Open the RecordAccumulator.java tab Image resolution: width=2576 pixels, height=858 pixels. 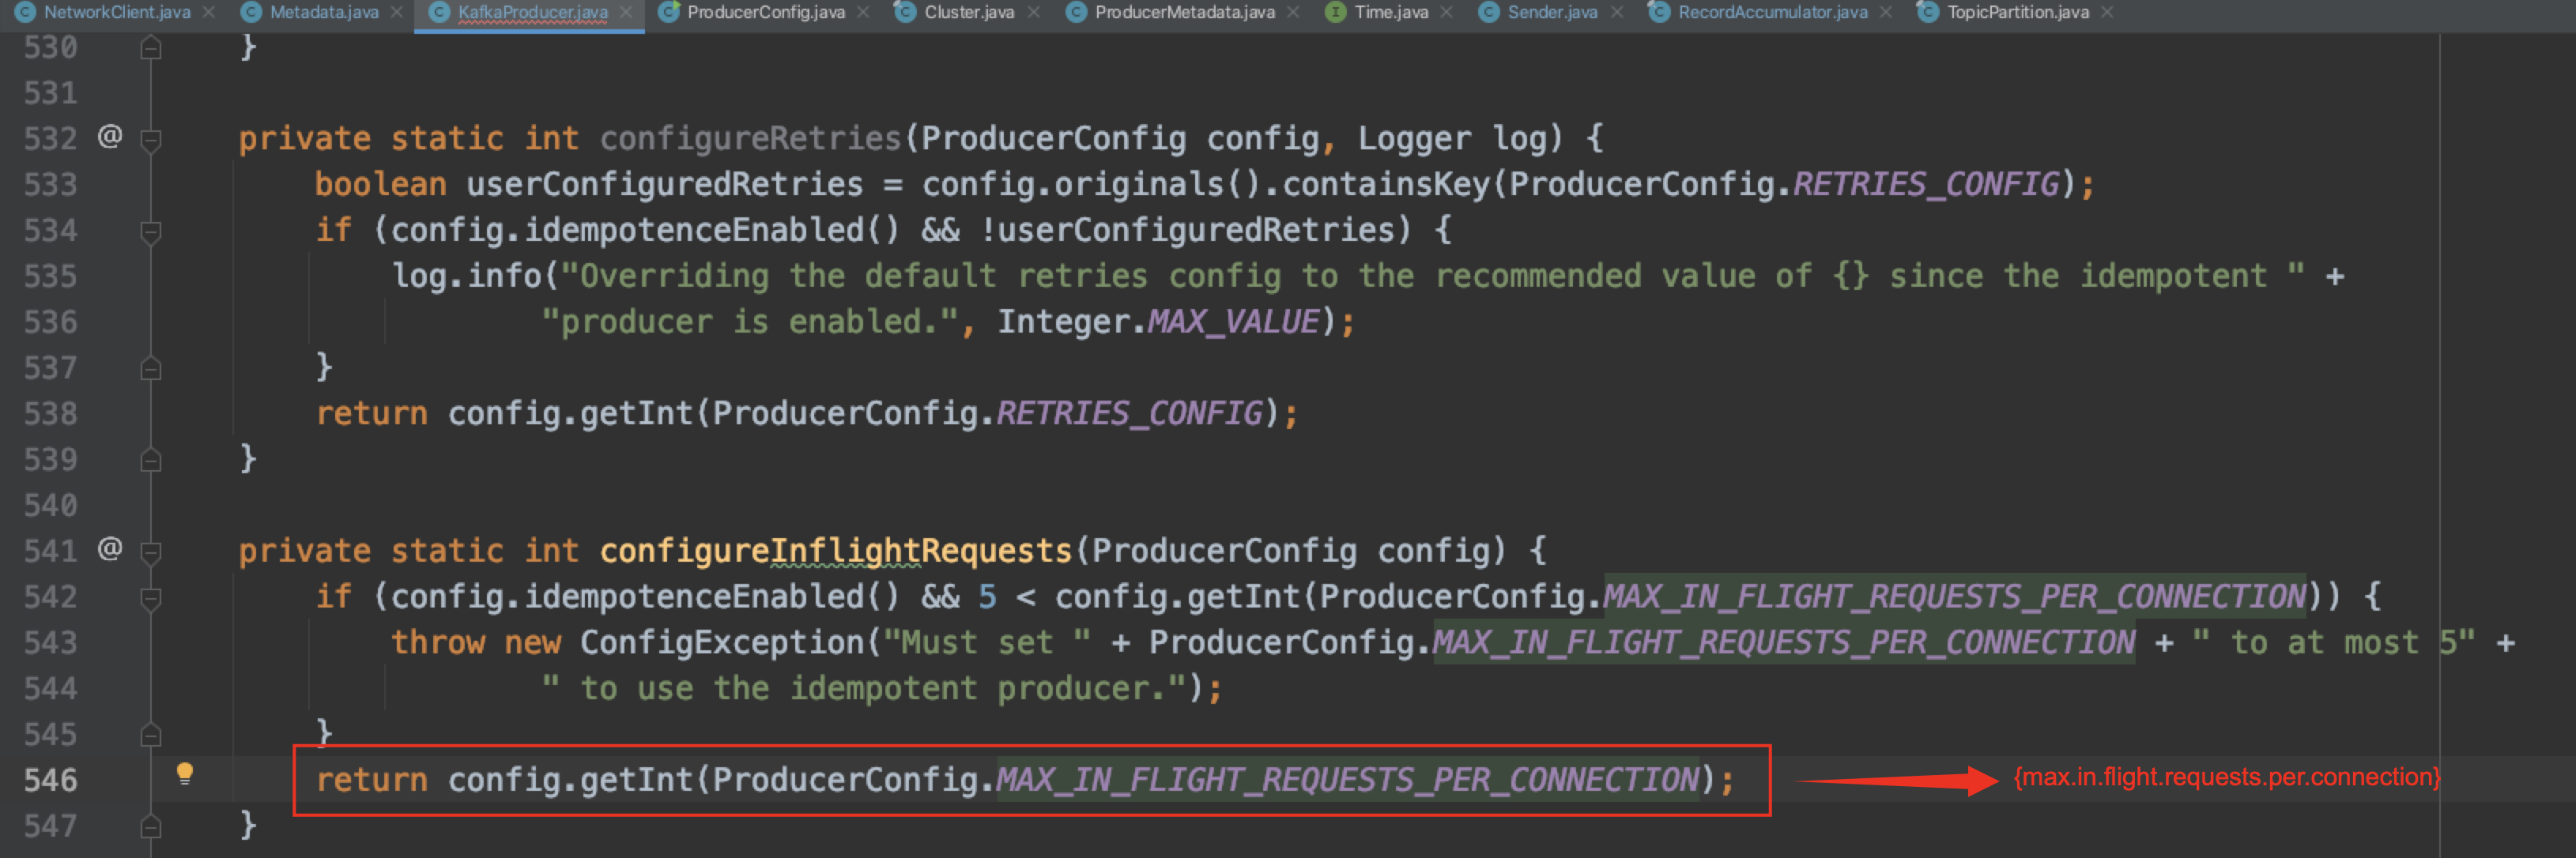1771,12
